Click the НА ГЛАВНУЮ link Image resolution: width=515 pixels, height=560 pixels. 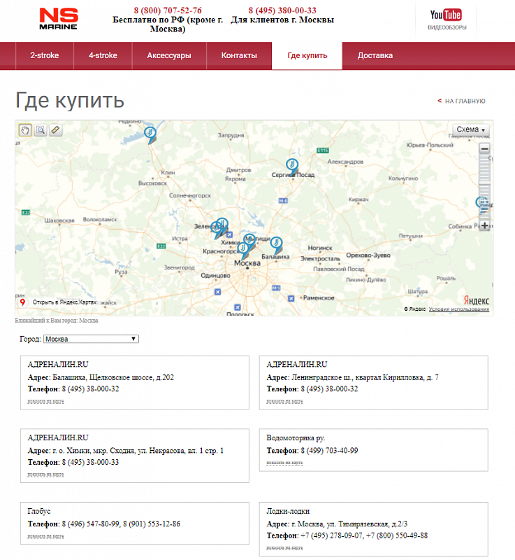(x=461, y=101)
